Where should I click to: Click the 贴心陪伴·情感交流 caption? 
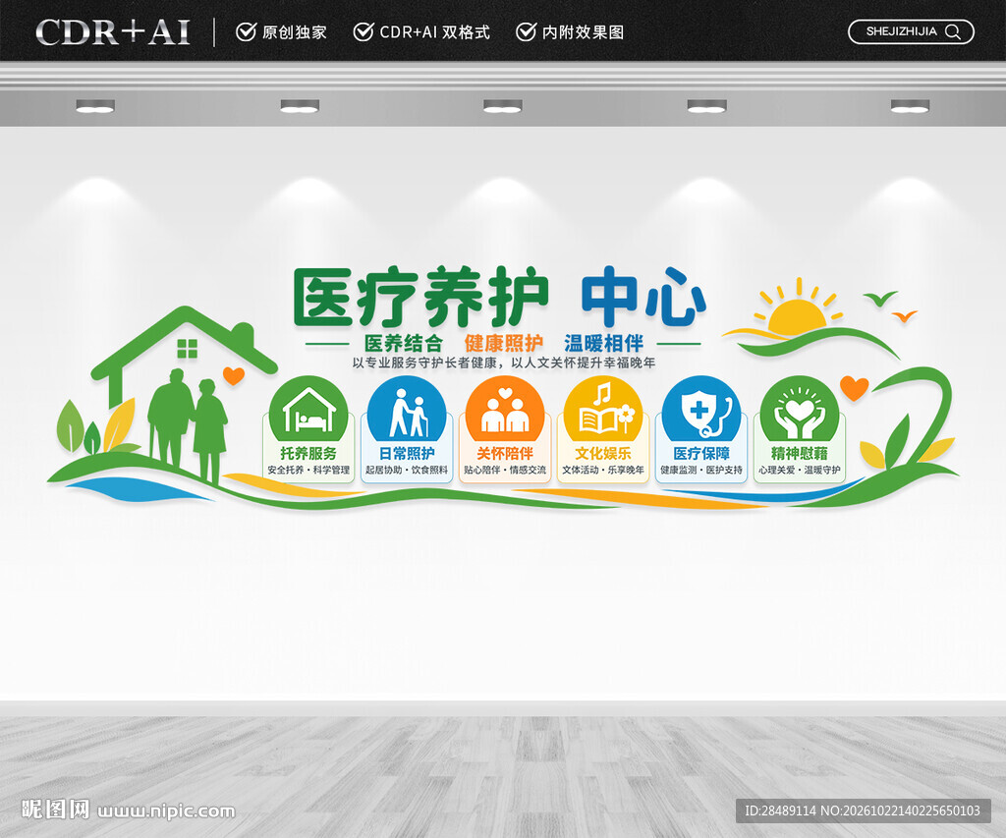tap(505, 471)
